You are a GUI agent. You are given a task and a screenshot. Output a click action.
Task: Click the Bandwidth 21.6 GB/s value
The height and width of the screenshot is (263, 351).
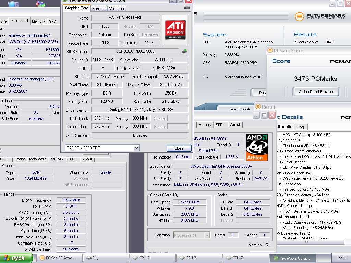click(x=171, y=101)
